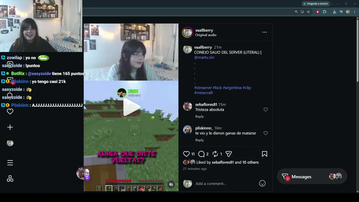Focus the Add a comment field
The width and height of the screenshot is (359, 202).
point(225,184)
